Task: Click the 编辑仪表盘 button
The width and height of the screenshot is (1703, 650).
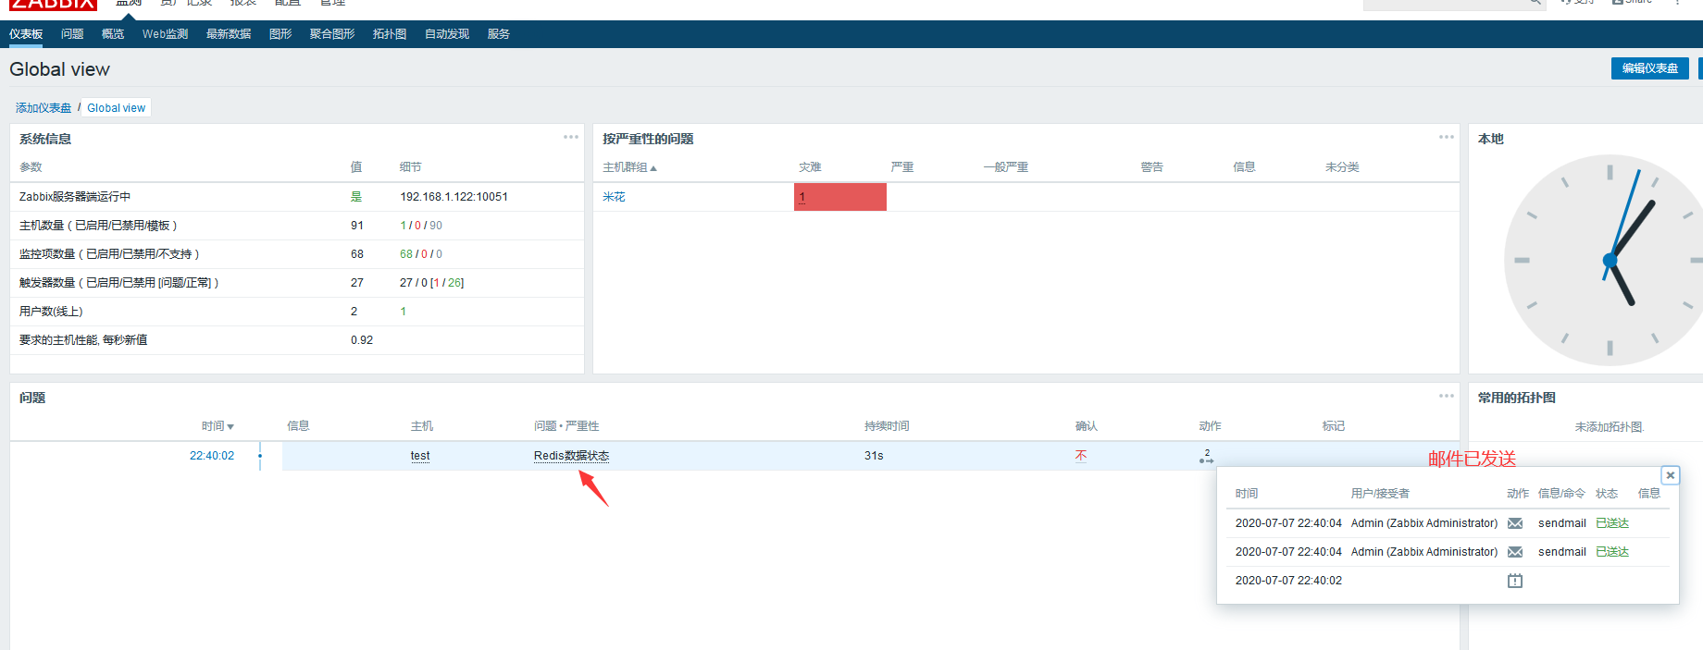Action: pyautogui.click(x=1649, y=68)
